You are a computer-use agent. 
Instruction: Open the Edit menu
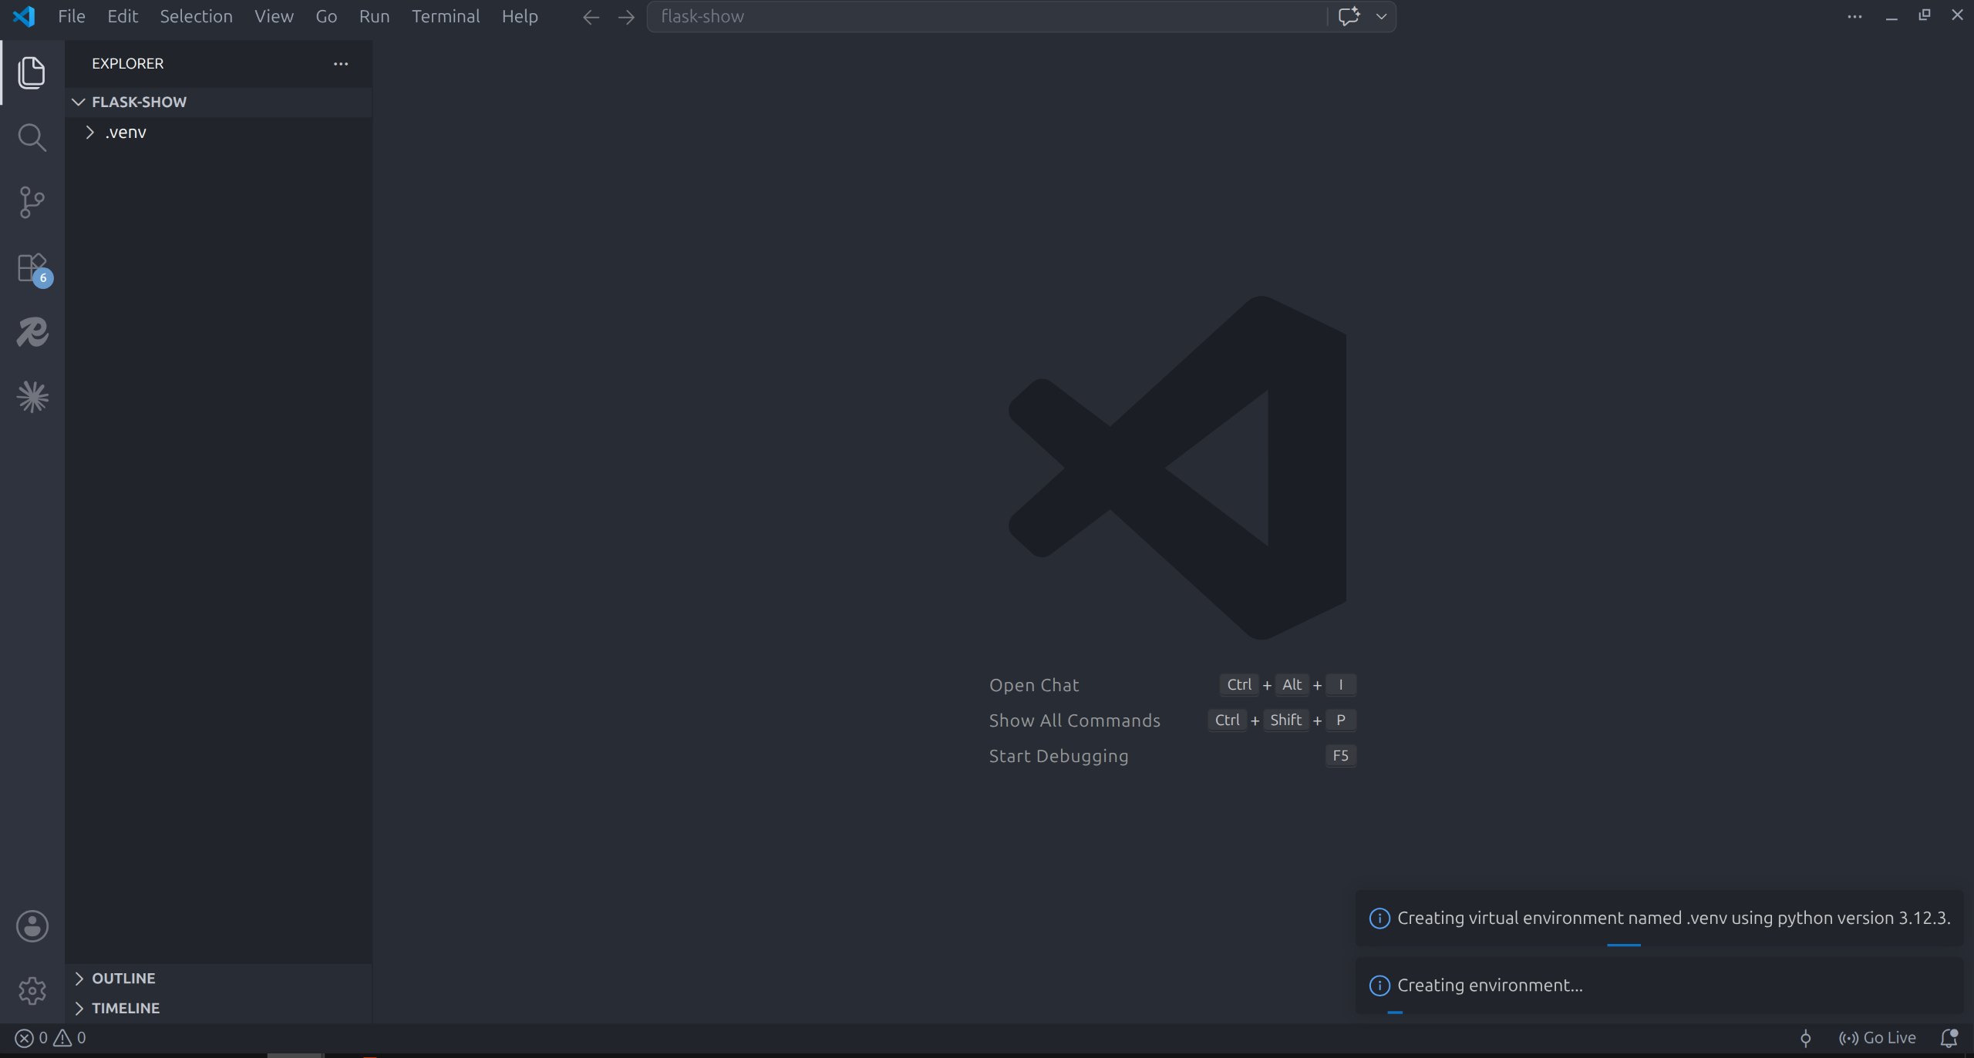tap(123, 16)
